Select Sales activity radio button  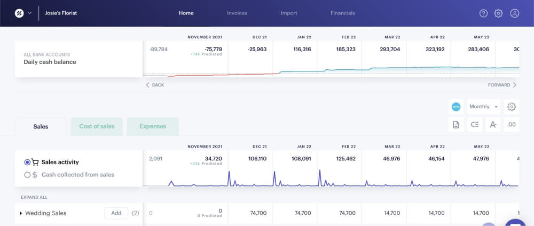tap(27, 162)
